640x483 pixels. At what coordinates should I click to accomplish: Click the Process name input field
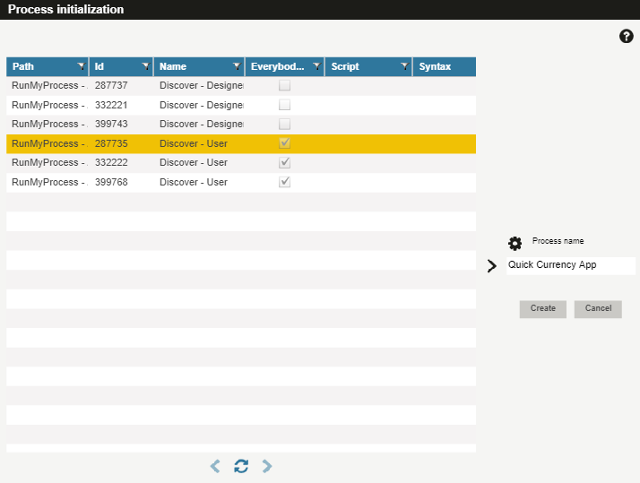pos(570,265)
